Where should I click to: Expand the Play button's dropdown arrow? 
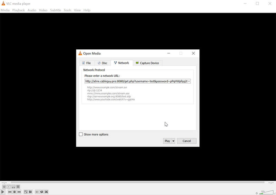(x=174, y=141)
